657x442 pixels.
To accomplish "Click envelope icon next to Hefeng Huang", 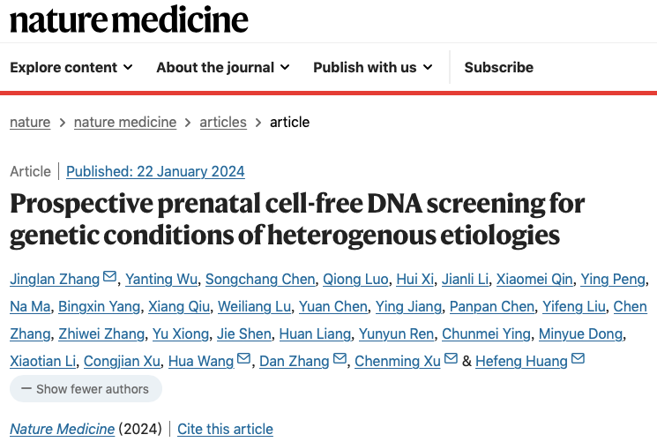I will (x=578, y=358).
